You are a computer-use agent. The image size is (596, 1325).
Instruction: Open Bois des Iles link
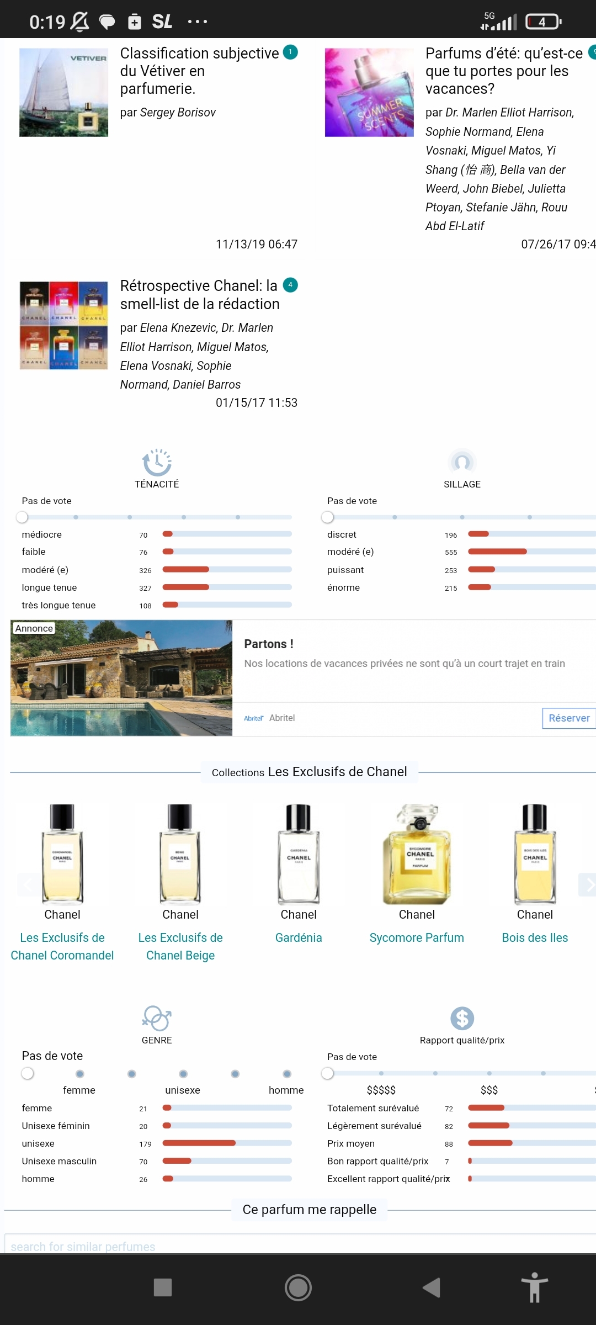pyautogui.click(x=535, y=937)
